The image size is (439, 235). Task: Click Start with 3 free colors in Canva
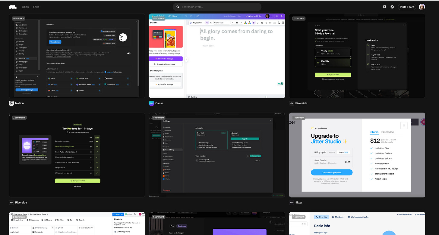[x=166, y=64]
